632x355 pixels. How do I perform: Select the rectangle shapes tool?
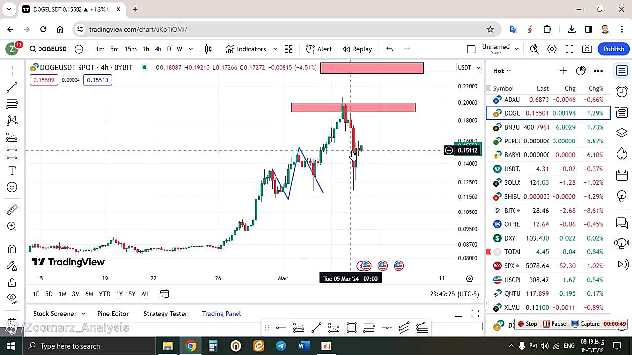[12, 154]
